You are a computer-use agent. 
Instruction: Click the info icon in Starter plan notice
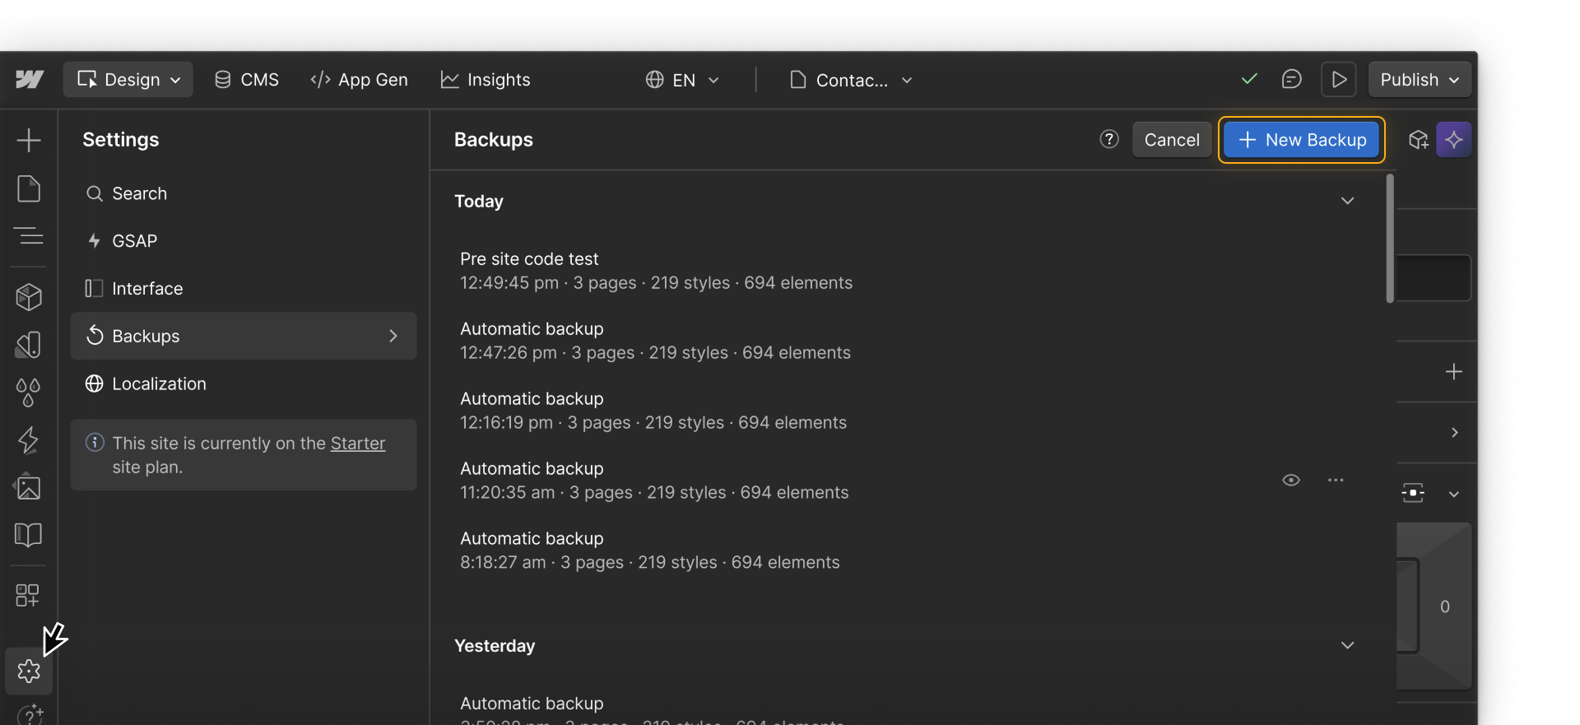[x=95, y=443]
